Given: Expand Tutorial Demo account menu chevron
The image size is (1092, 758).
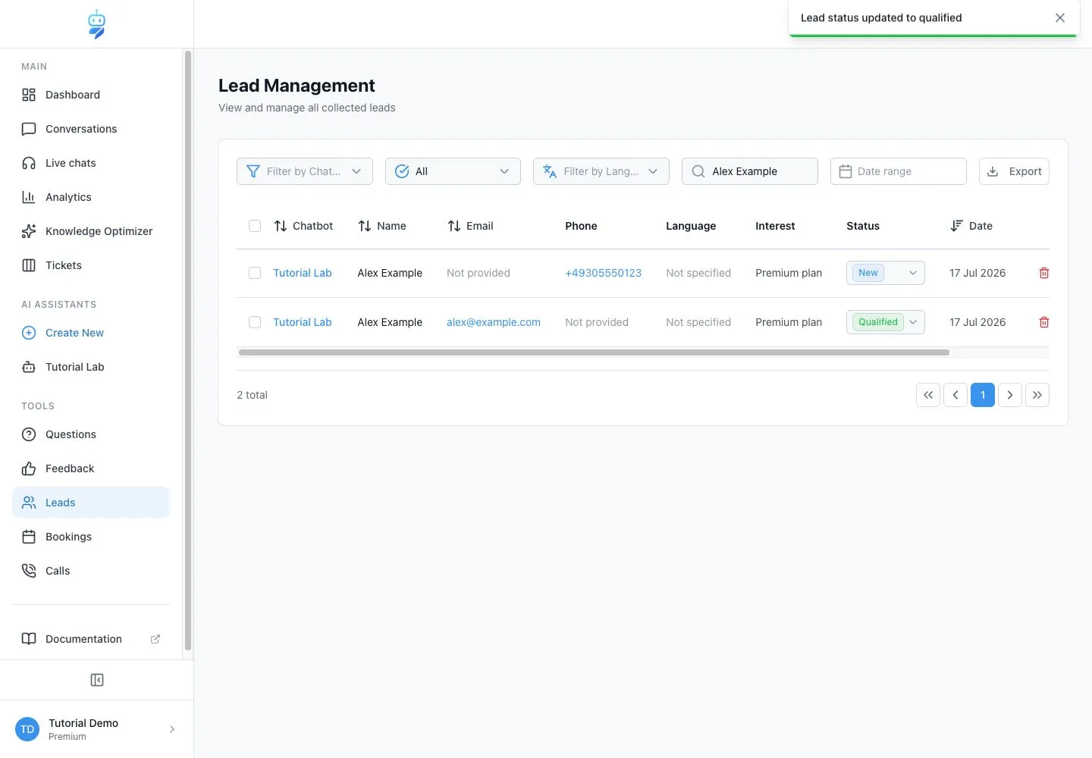Looking at the screenshot, I should [172, 729].
